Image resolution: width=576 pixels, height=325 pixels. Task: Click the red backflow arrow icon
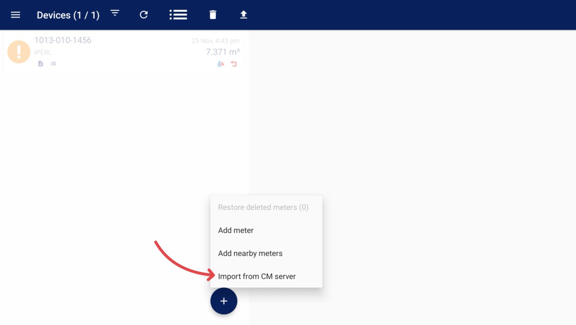click(234, 64)
